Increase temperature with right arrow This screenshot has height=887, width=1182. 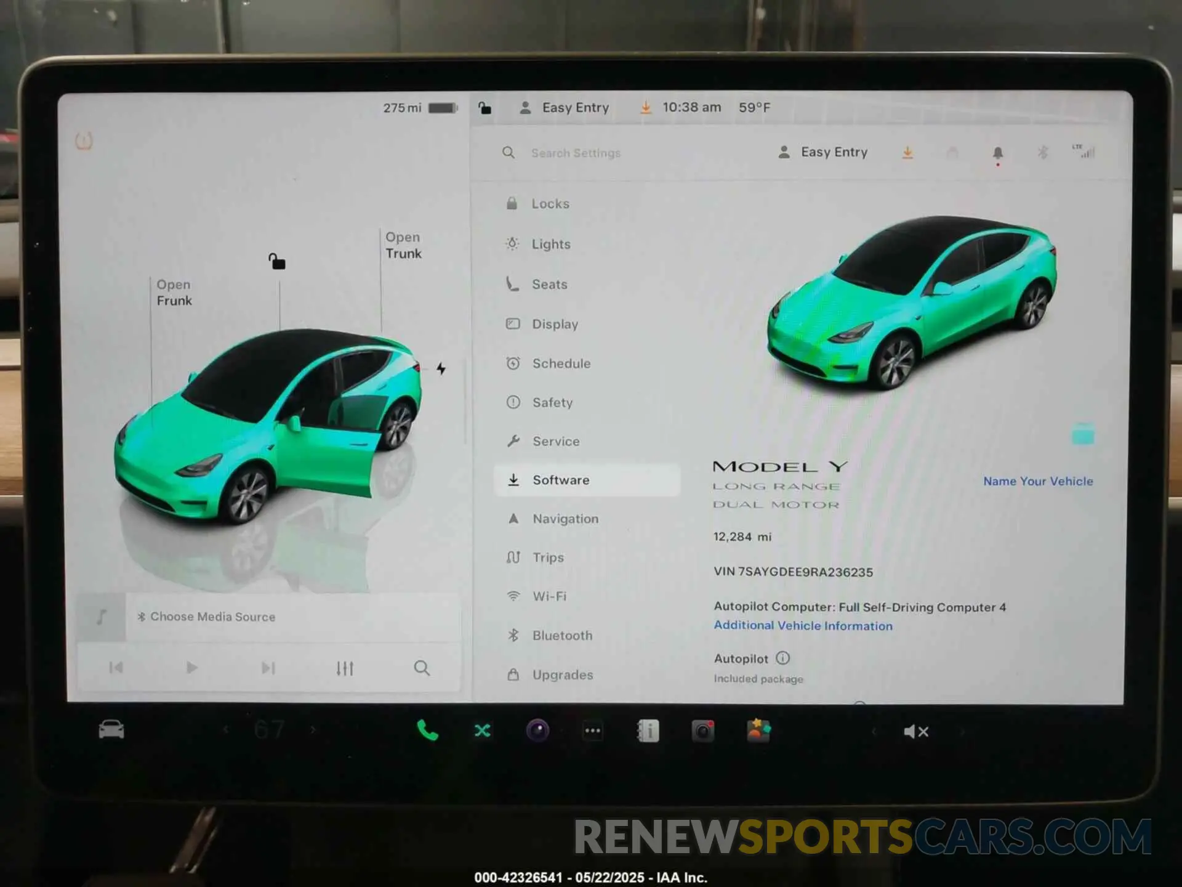pyautogui.click(x=313, y=730)
